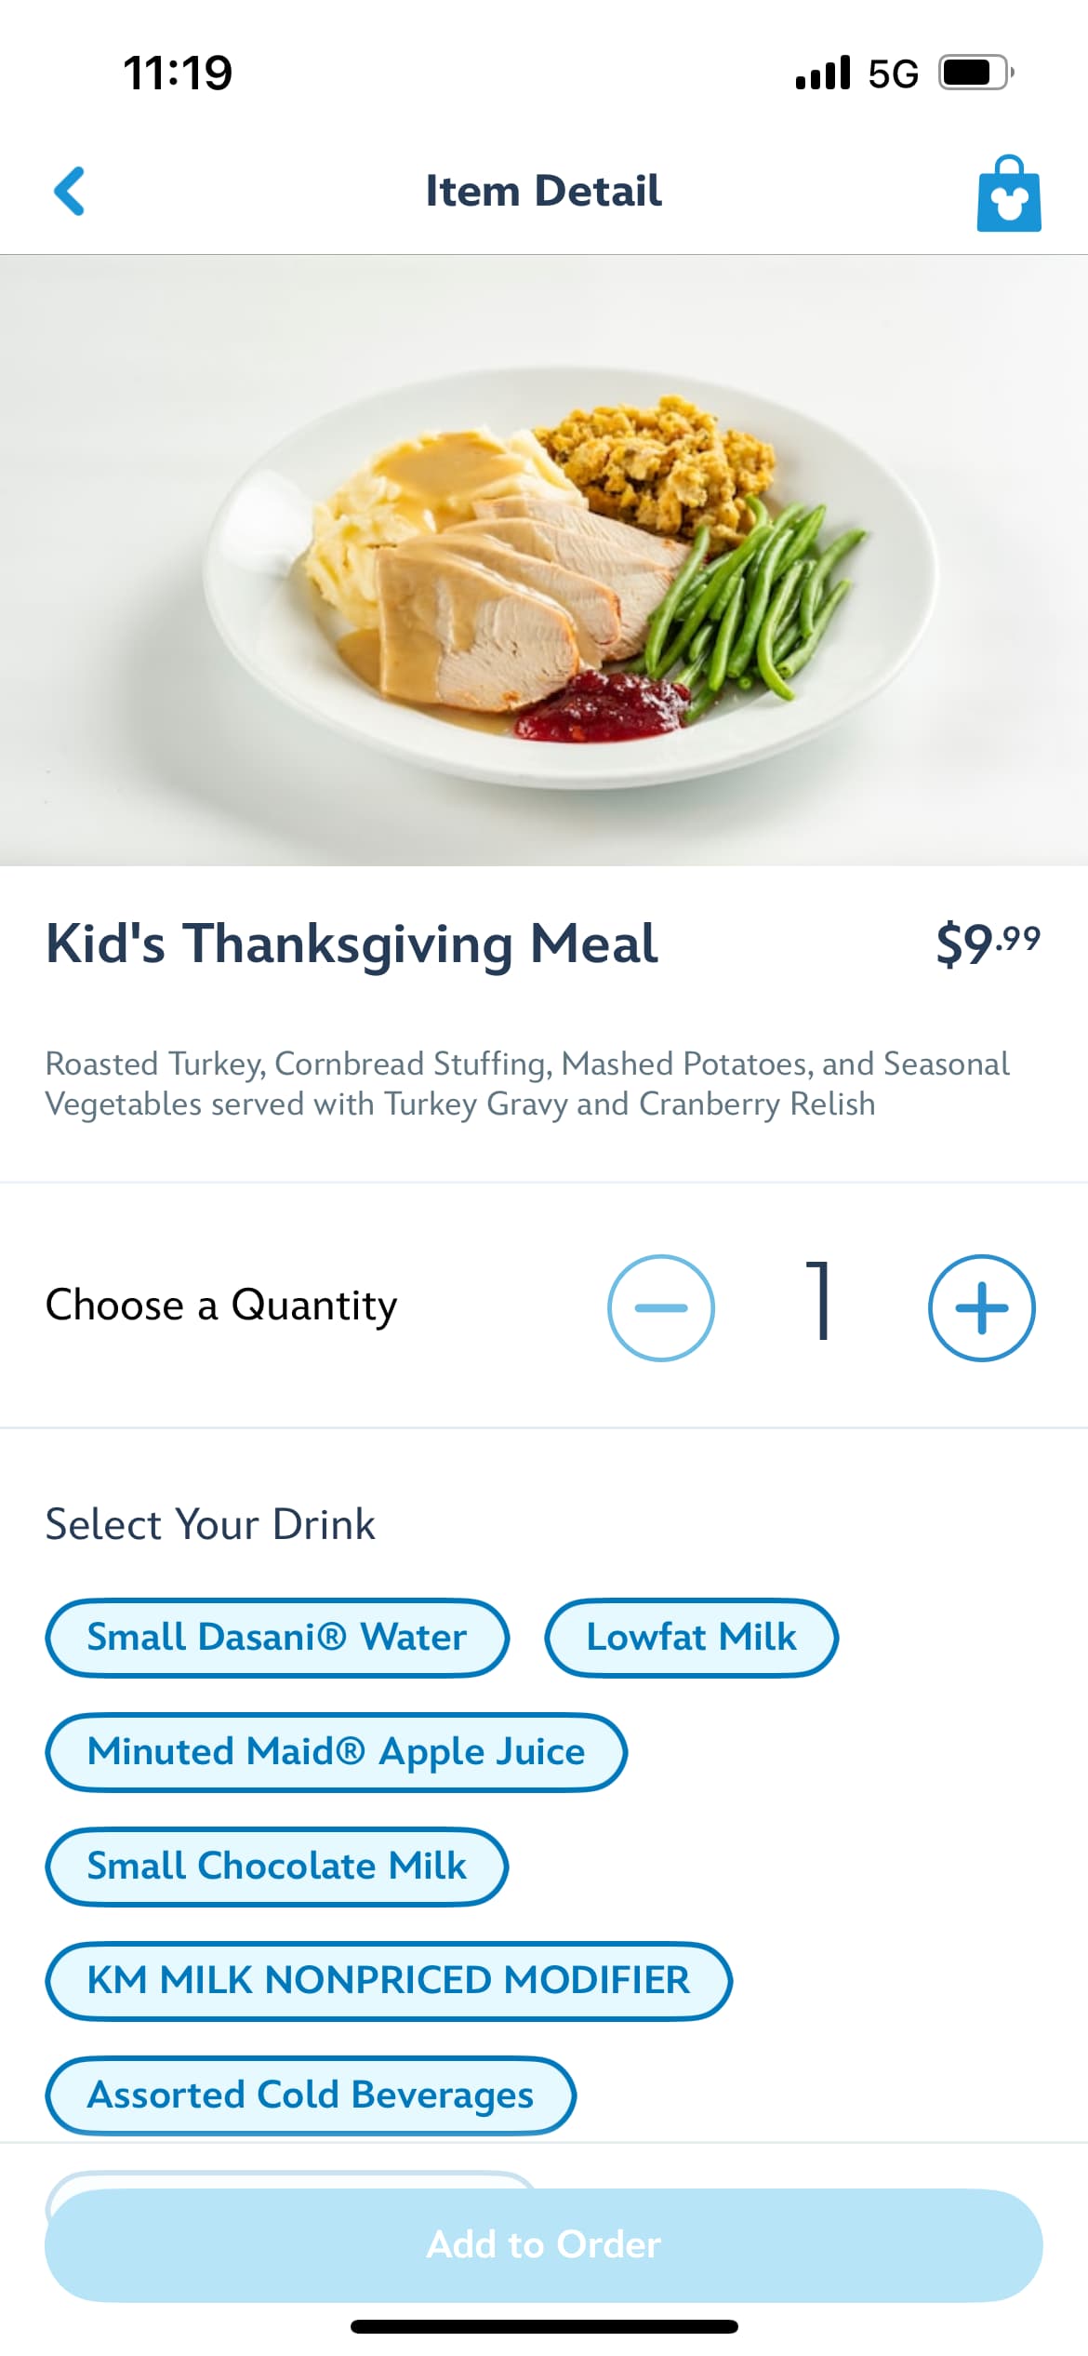The image size is (1088, 2356).
Task: Tap the Item Detail header title
Action: coord(544,191)
